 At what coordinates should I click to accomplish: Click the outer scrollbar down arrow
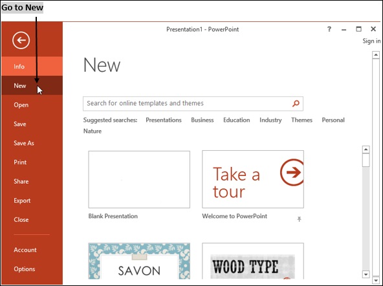tap(376, 280)
